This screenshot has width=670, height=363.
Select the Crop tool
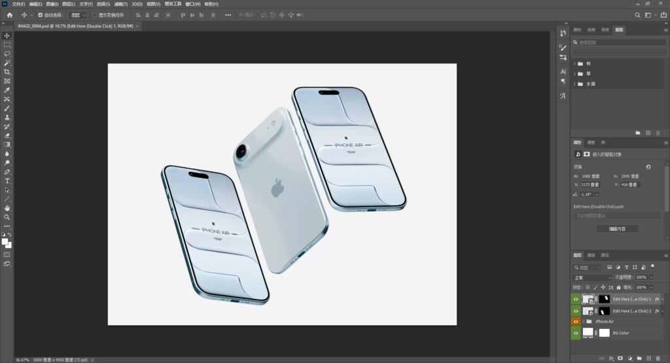pyautogui.click(x=7, y=72)
